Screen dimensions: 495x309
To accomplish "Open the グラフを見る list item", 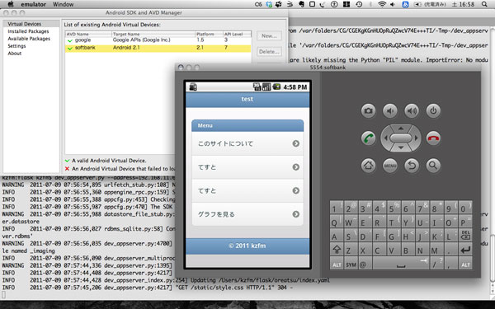I will [247, 214].
